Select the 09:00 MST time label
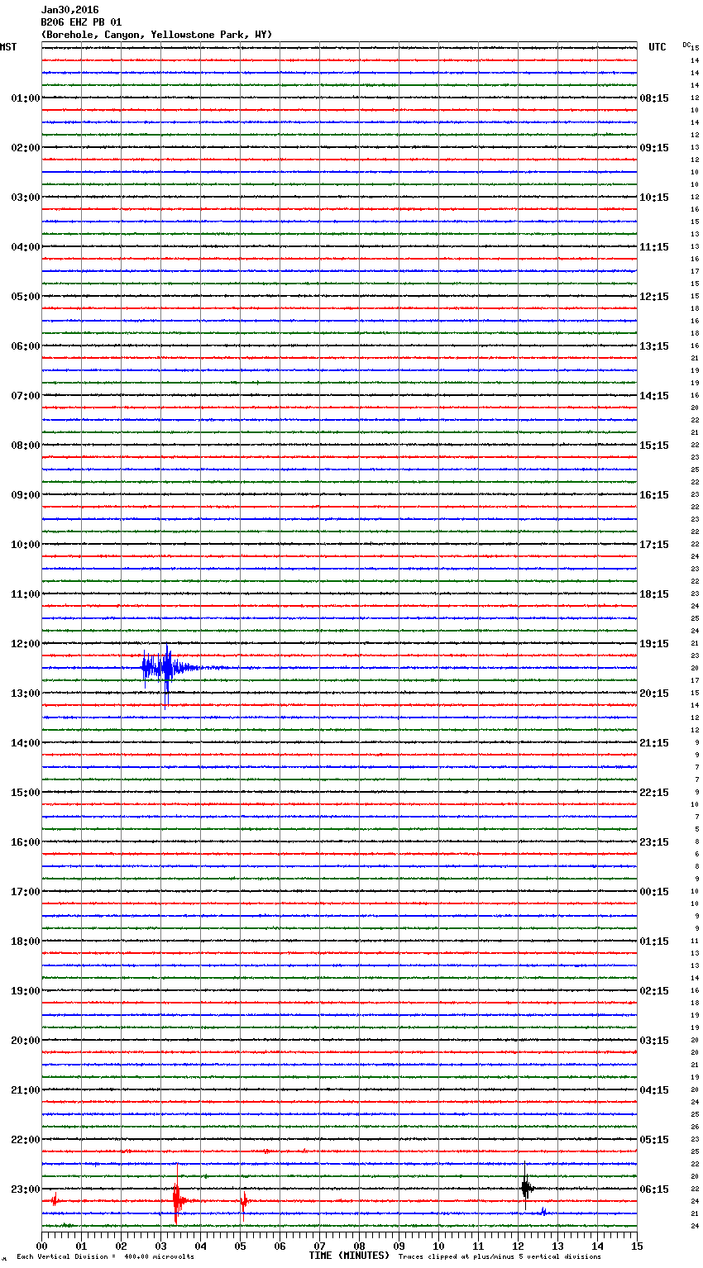Image resolution: width=703 pixels, height=1268 pixels. coord(25,495)
